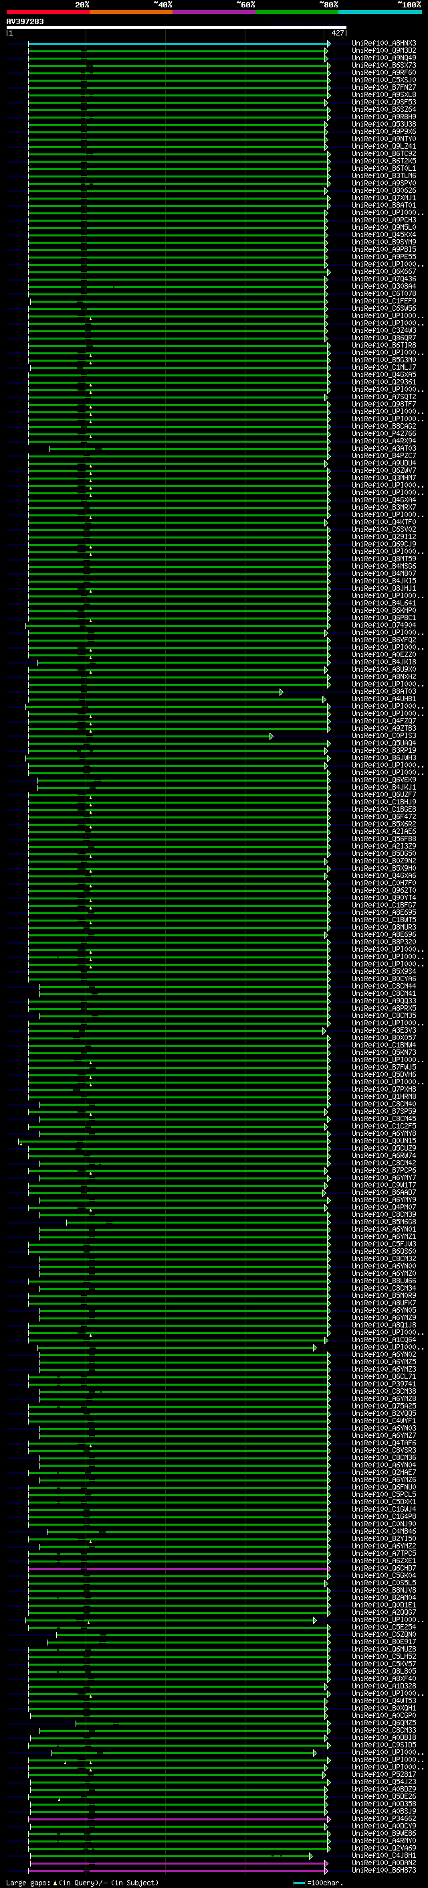The width and height of the screenshot is (428, 1888).
Task: Click the green ~80% legend segment
Action: pyautogui.click(x=297, y=12)
